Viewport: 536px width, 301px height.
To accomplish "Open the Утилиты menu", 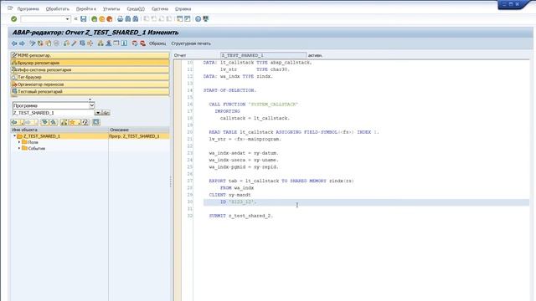I will [111, 9].
